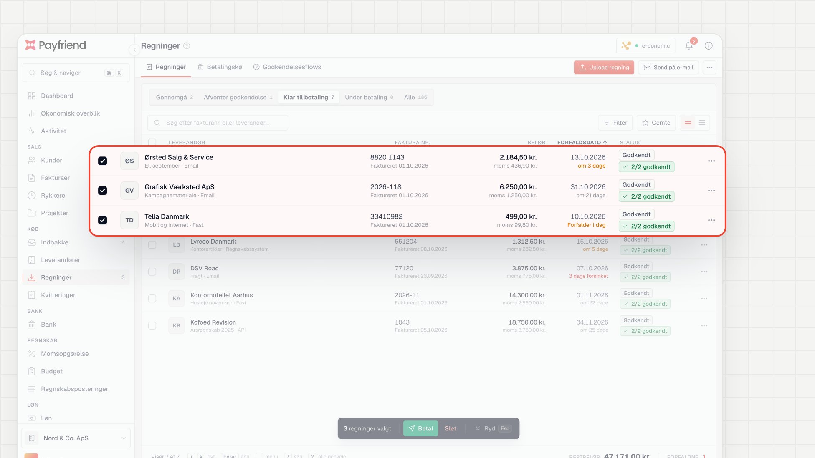Click the info icon in header

[709, 46]
